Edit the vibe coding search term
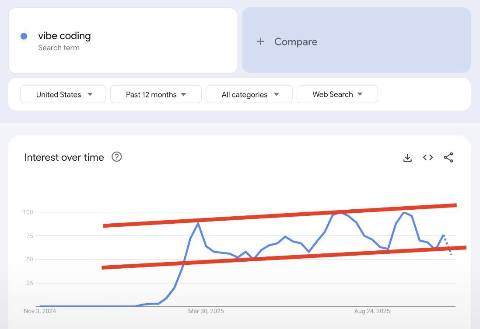 click(x=65, y=36)
